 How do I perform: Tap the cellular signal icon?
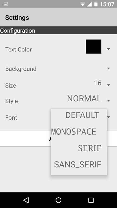coord(89,4)
